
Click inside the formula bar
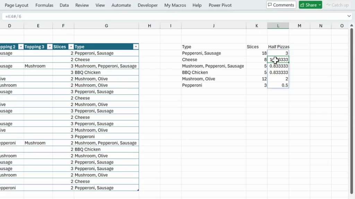[139, 16]
